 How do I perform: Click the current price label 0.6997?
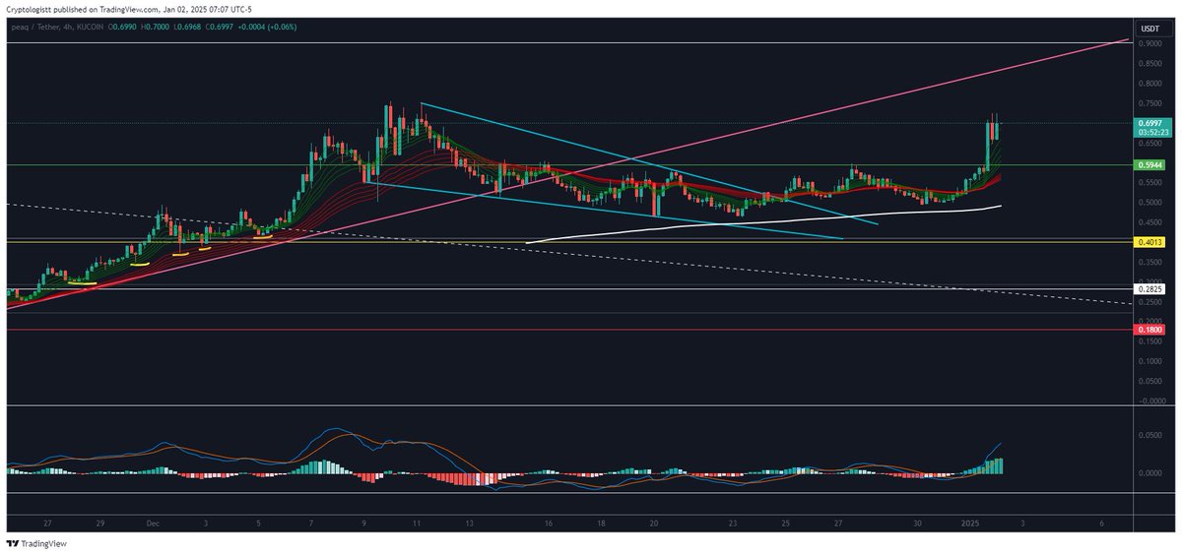[x=1149, y=123]
